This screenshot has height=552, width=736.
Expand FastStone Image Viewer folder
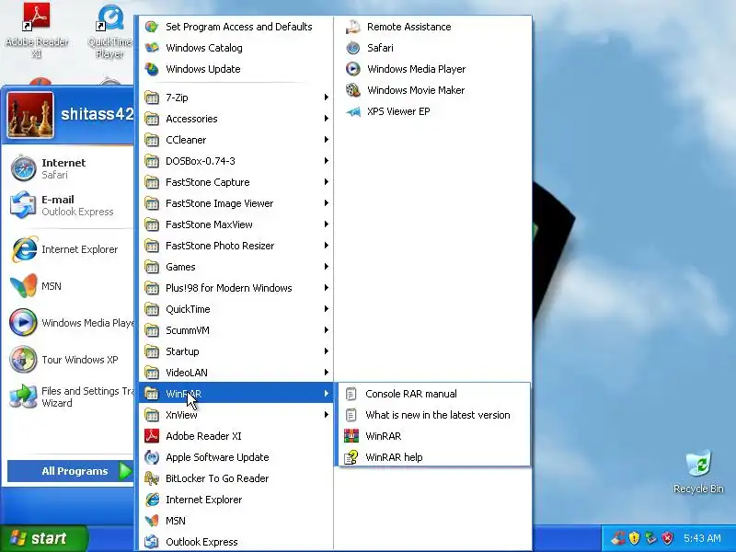coord(236,203)
